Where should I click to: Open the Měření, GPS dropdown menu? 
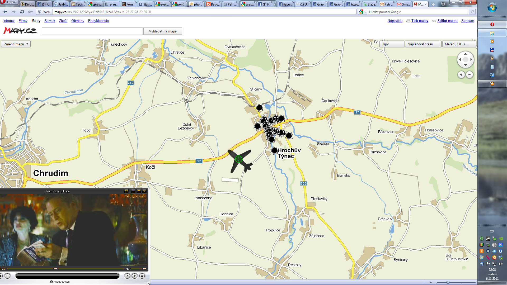click(459, 44)
